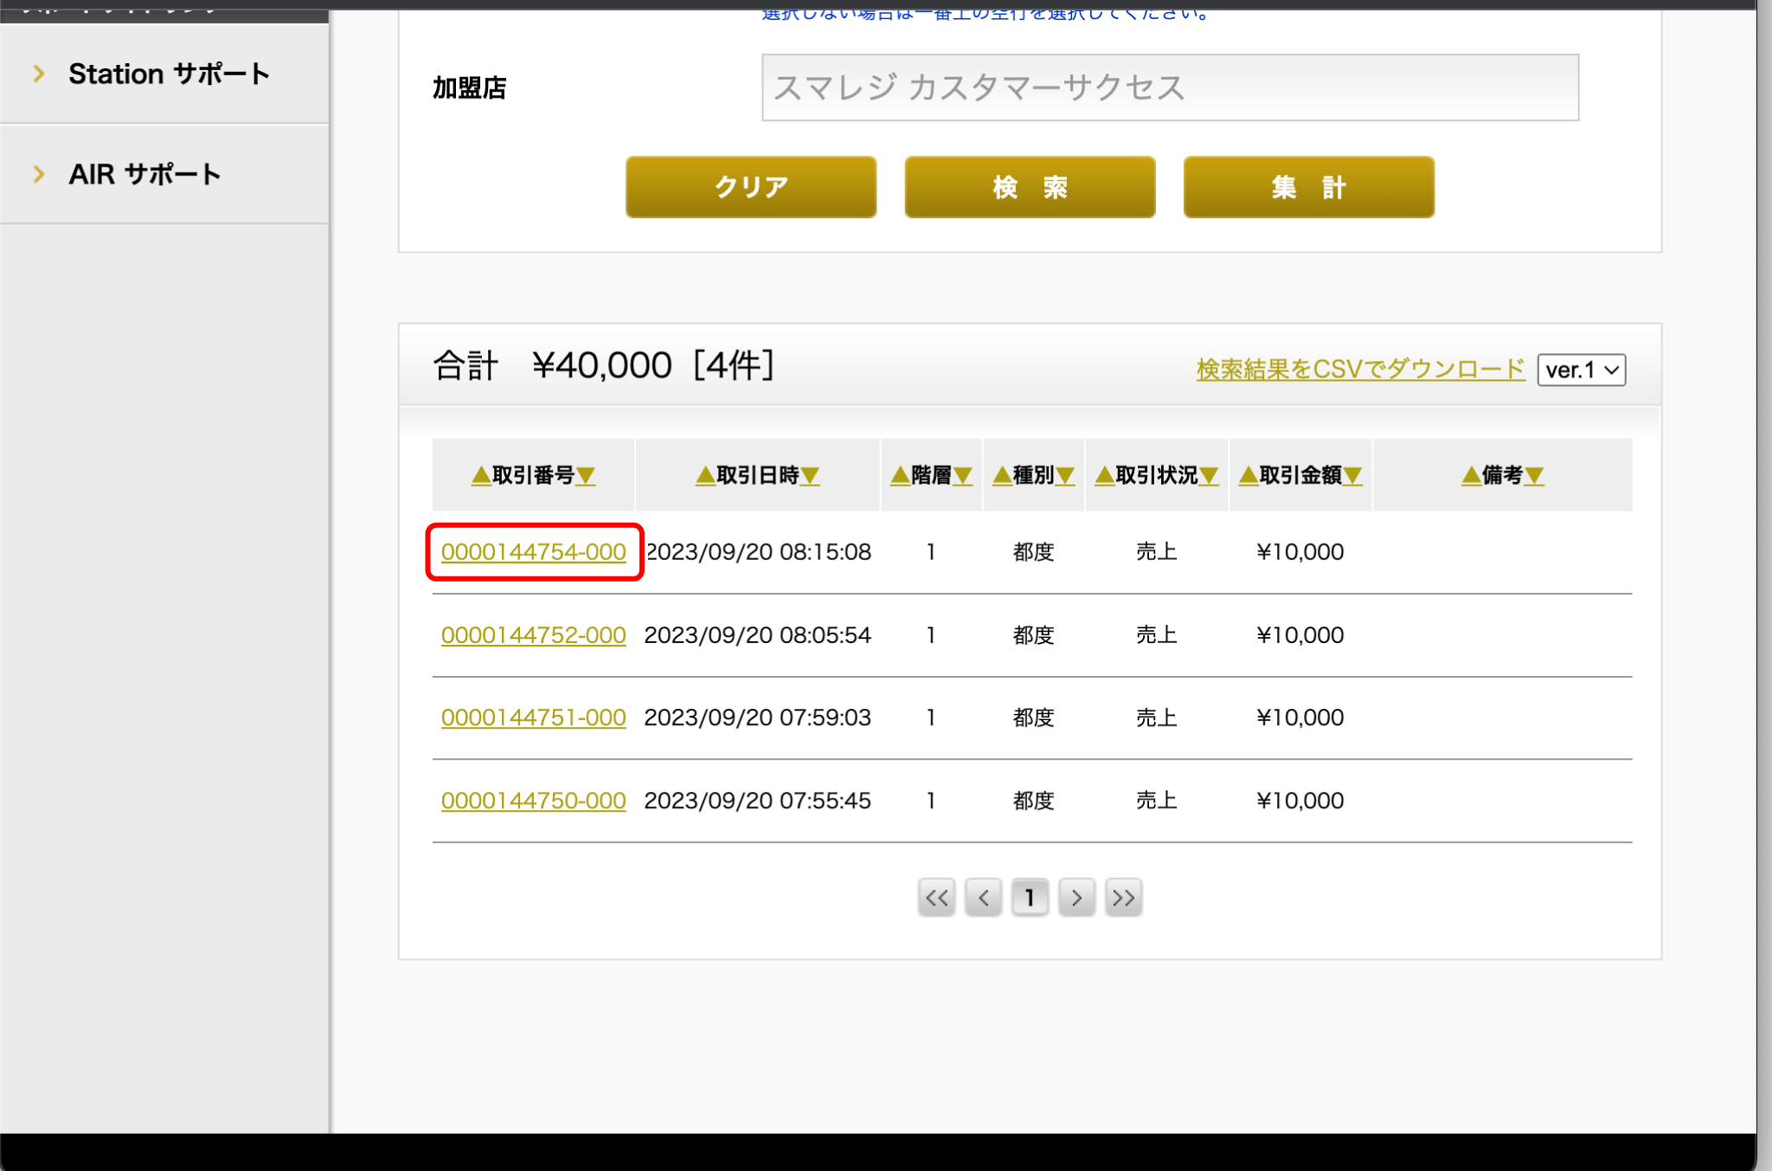Expand the AIR サポート sidebar menu
The image size is (1772, 1171).
point(164,174)
